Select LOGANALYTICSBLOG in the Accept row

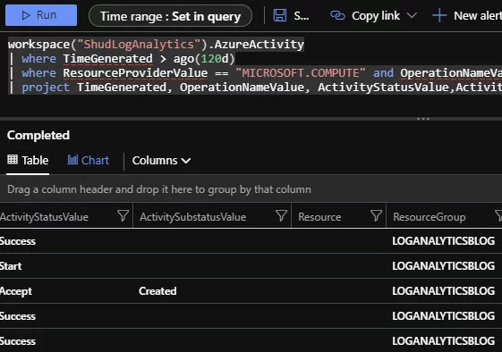tap(444, 291)
